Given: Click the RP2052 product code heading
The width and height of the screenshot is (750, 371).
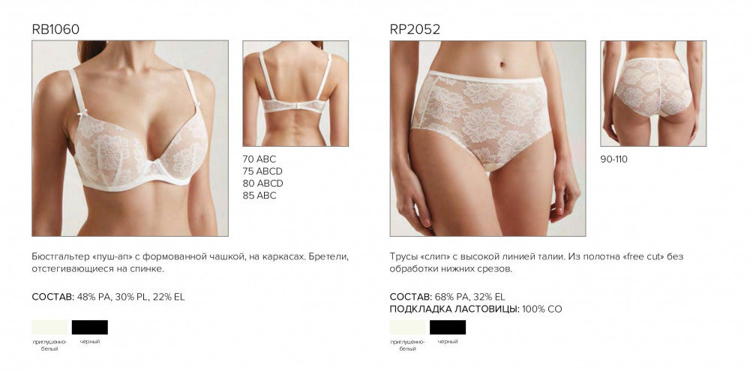Looking at the screenshot, I should coord(415,30).
